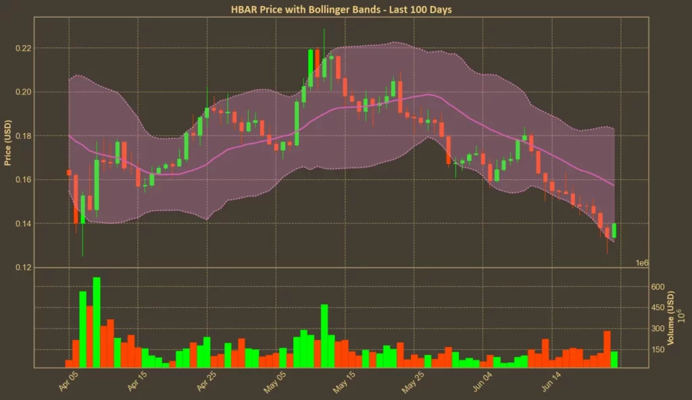The width and height of the screenshot is (692, 400).
Task: Click the 600 volume tick label
Action: click(x=658, y=287)
